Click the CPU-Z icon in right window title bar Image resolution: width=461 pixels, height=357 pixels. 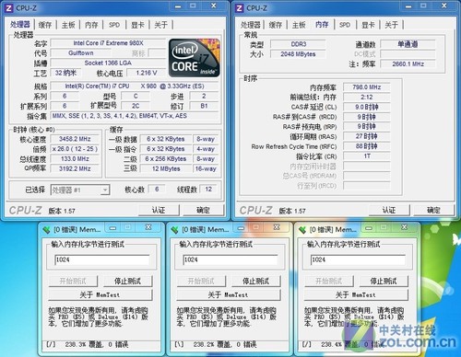[x=239, y=8]
